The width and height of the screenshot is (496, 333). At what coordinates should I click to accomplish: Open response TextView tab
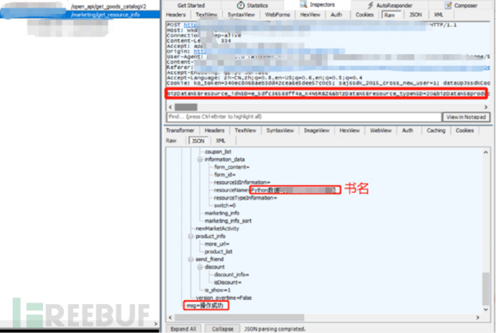(245, 130)
